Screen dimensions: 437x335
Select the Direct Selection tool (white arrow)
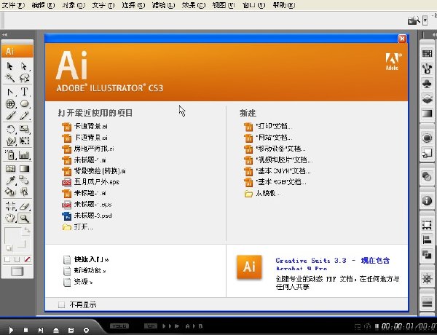[24, 66]
